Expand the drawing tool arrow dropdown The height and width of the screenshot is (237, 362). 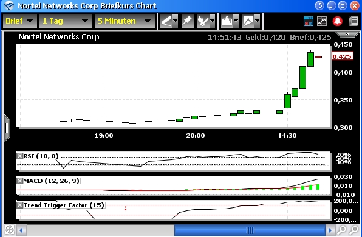click(x=176, y=21)
